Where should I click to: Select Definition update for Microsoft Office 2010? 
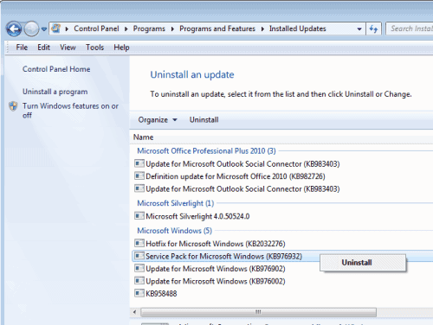[x=236, y=176]
